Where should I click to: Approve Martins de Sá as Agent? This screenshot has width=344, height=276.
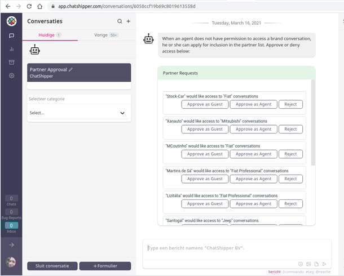(253, 179)
